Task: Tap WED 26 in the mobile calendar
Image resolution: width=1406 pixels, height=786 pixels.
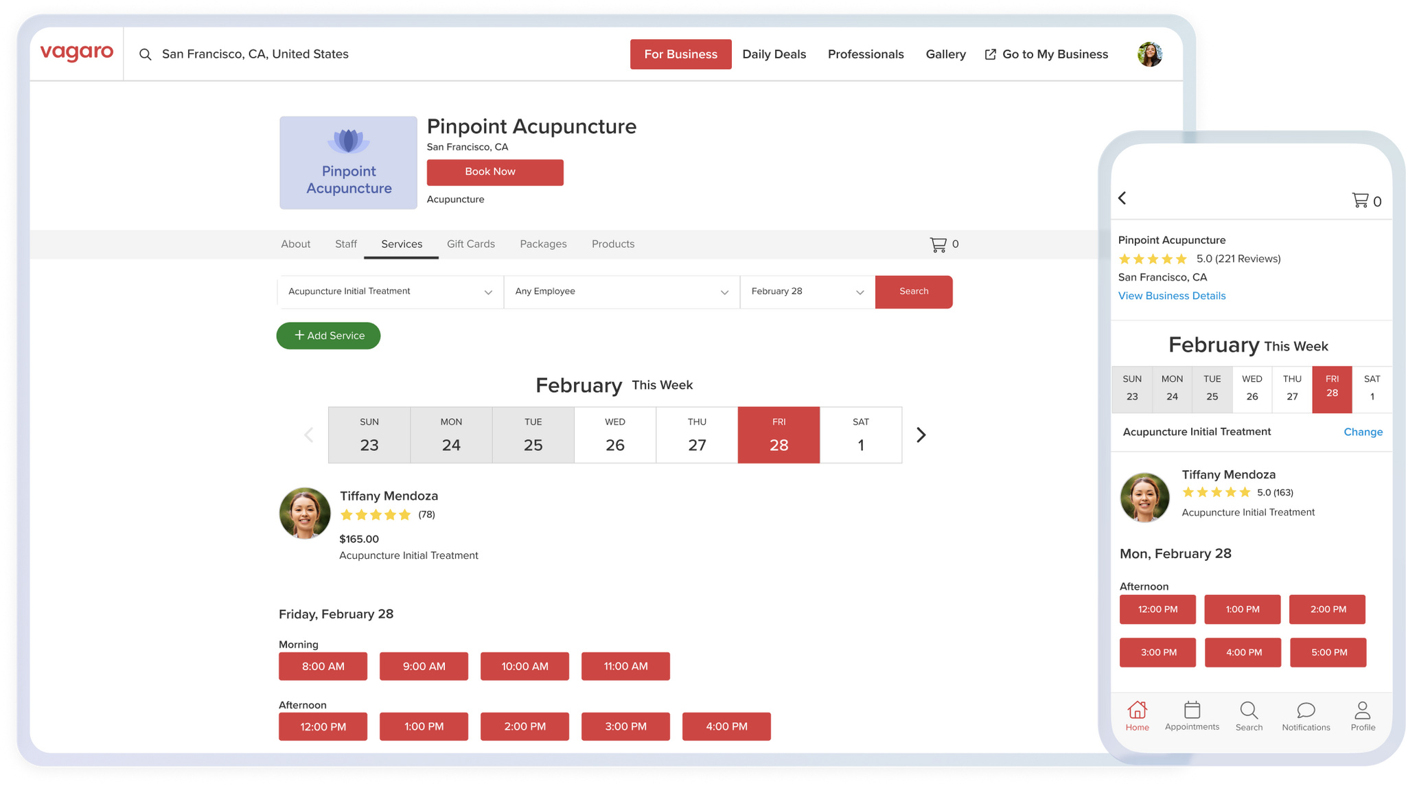Action: (x=1252, y=389)
